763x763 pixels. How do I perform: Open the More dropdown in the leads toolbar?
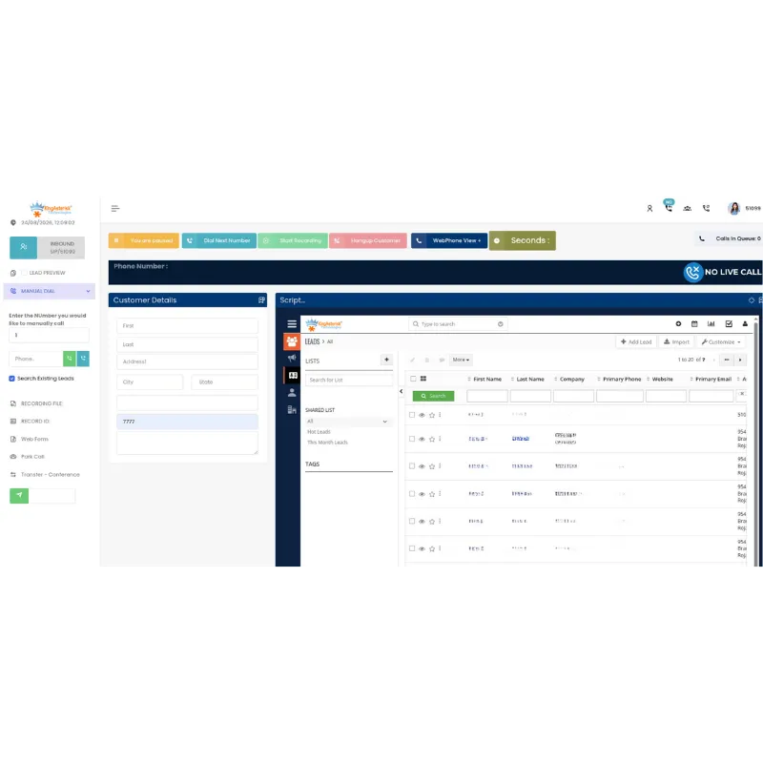[x=461, y=361]
